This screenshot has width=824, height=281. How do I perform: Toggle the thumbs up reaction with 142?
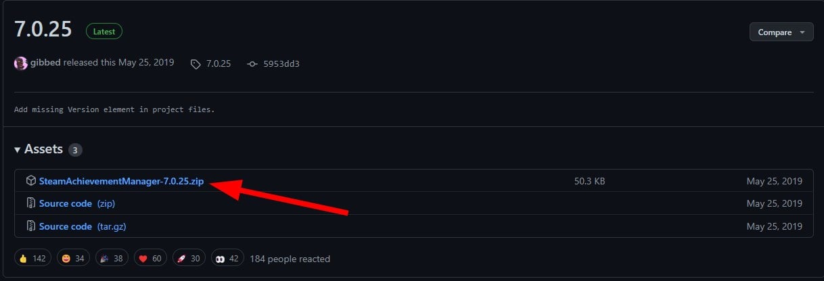(32, 258)
